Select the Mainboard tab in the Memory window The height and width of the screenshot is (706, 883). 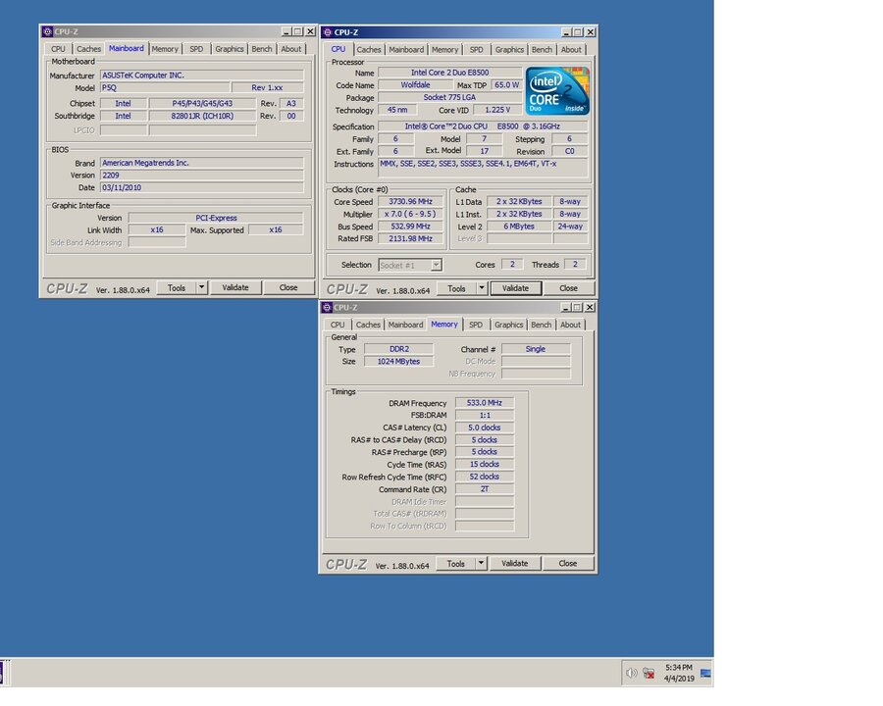point(405,325)
